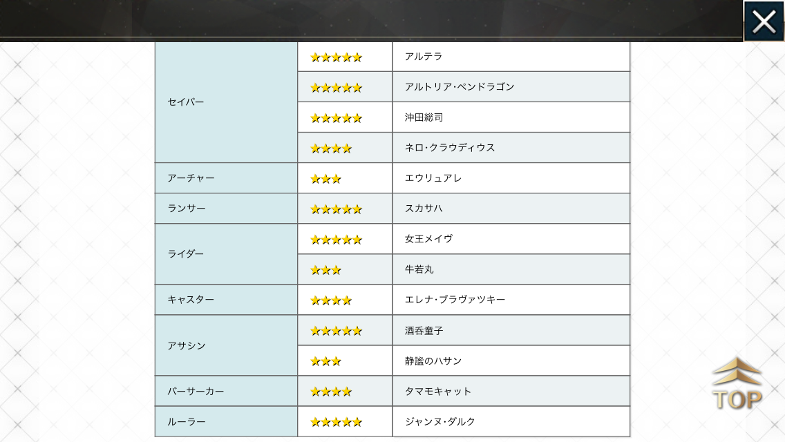Click the star rating for スカサハ

pyautogui.click(x=336, y=209)
